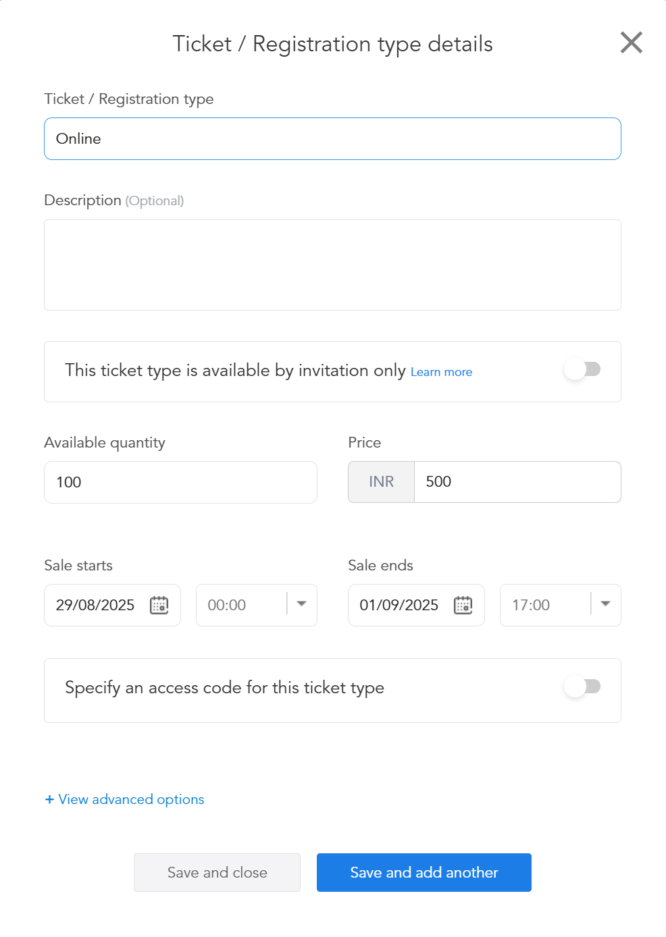Expand the 00:00 sale start time arrow
Viewport: 666px width, 937px height.
click(302, 604)
